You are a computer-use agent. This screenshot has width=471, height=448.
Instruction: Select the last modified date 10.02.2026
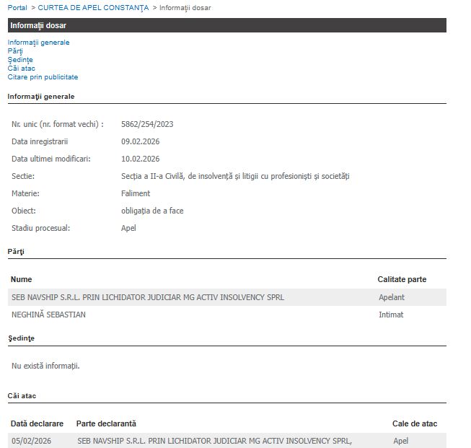[140, 159]
